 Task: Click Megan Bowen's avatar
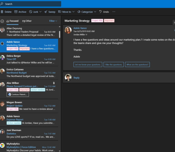point(2,104)
